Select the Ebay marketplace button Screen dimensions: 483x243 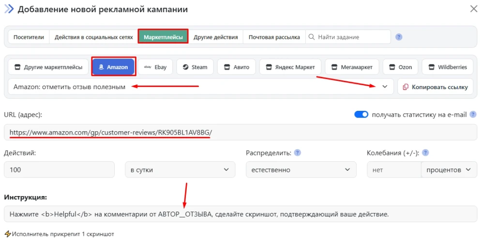(155, 67)
